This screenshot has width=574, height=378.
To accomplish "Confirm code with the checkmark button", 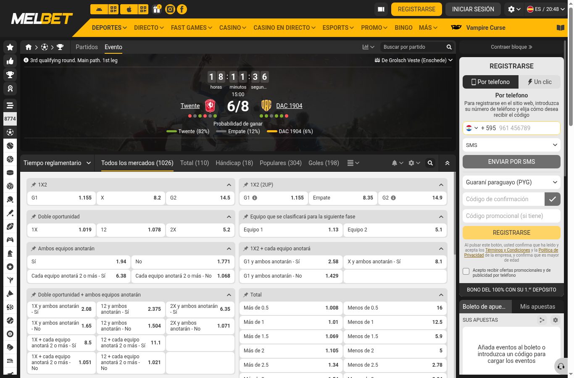I will coord(553,199).
